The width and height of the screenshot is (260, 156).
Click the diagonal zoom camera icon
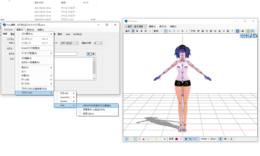251,36
